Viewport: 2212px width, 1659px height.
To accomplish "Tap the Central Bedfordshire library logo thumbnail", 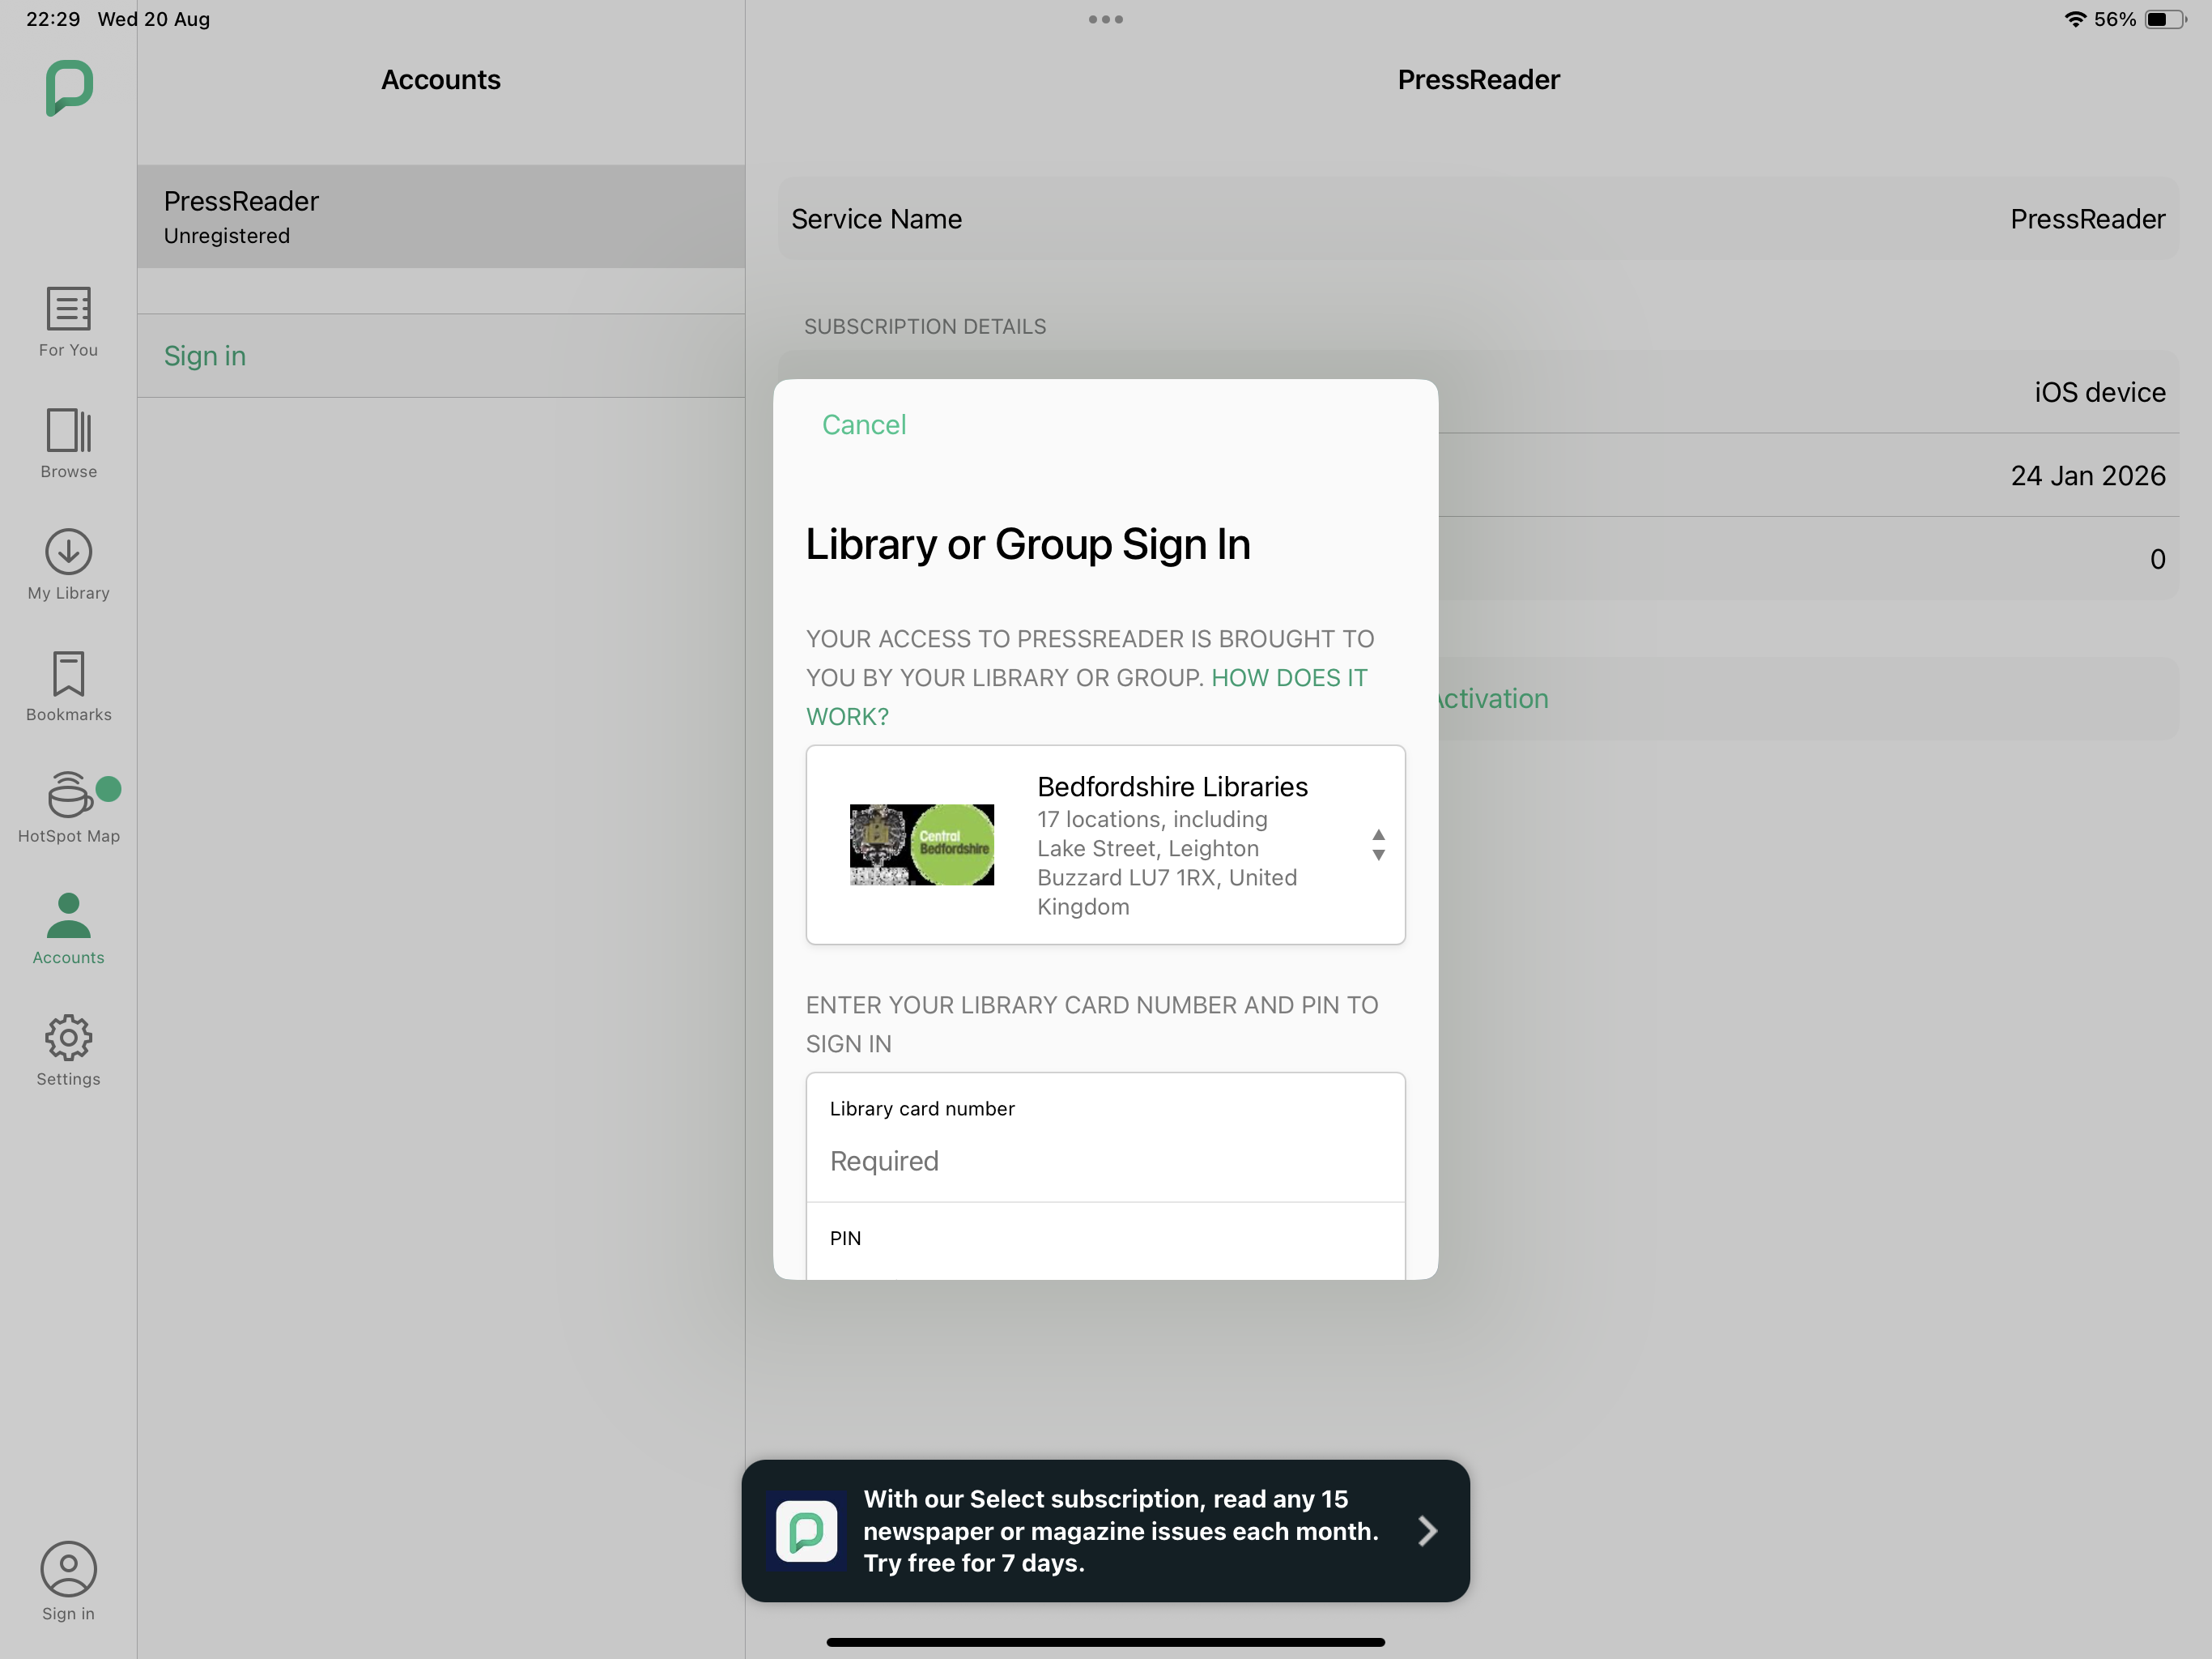I will 921,845.
